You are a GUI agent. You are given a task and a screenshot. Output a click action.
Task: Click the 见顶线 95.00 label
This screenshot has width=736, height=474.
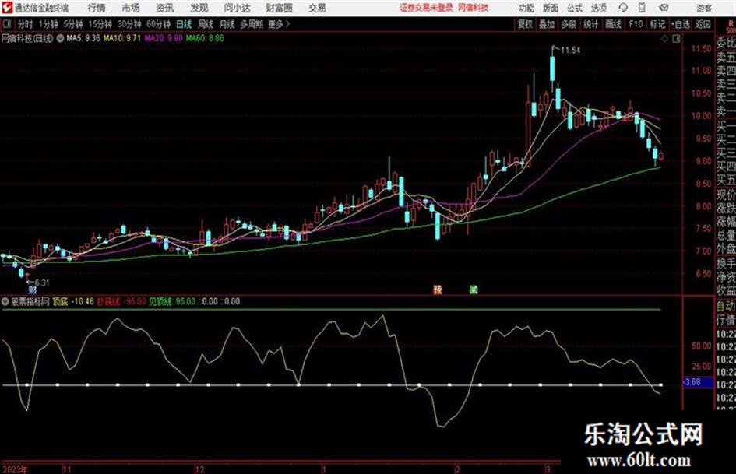pyautogui.click(x=172, y=301)
